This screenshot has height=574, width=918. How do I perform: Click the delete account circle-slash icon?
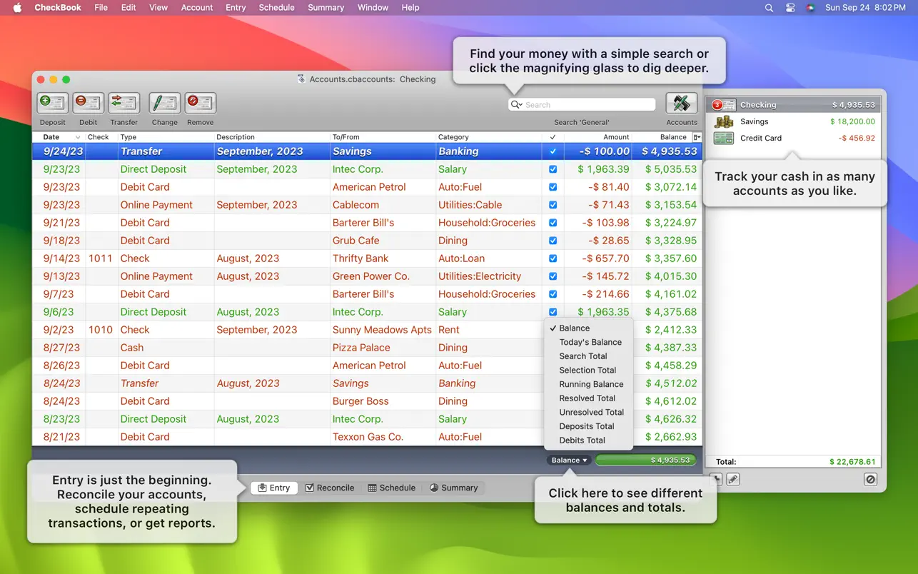(870, 479)
